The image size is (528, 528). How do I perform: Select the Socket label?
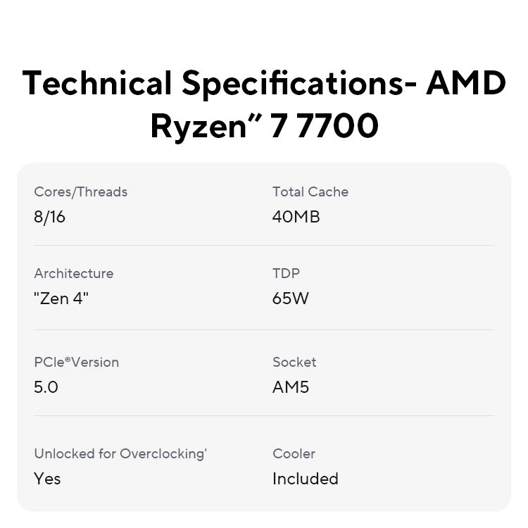(294, 363)
